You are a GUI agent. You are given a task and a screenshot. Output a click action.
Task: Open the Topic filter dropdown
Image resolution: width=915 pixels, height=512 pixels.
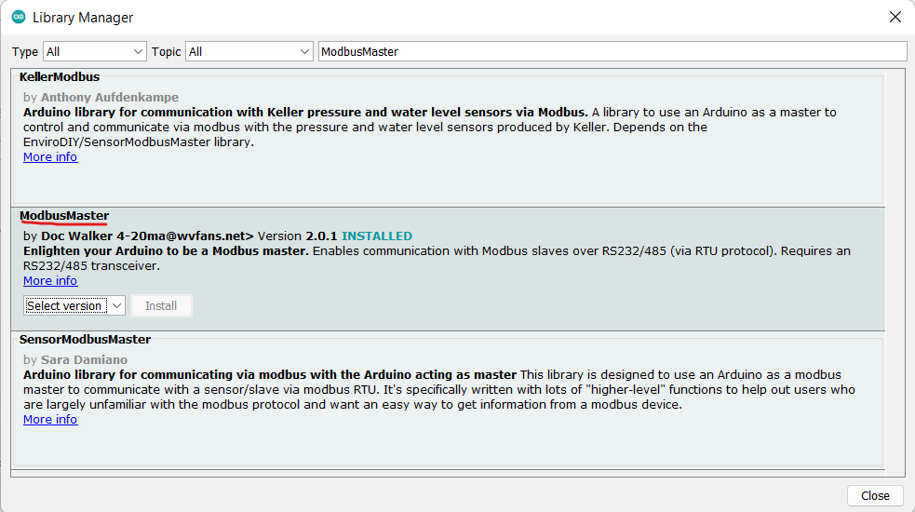click(x=250, y=51)
